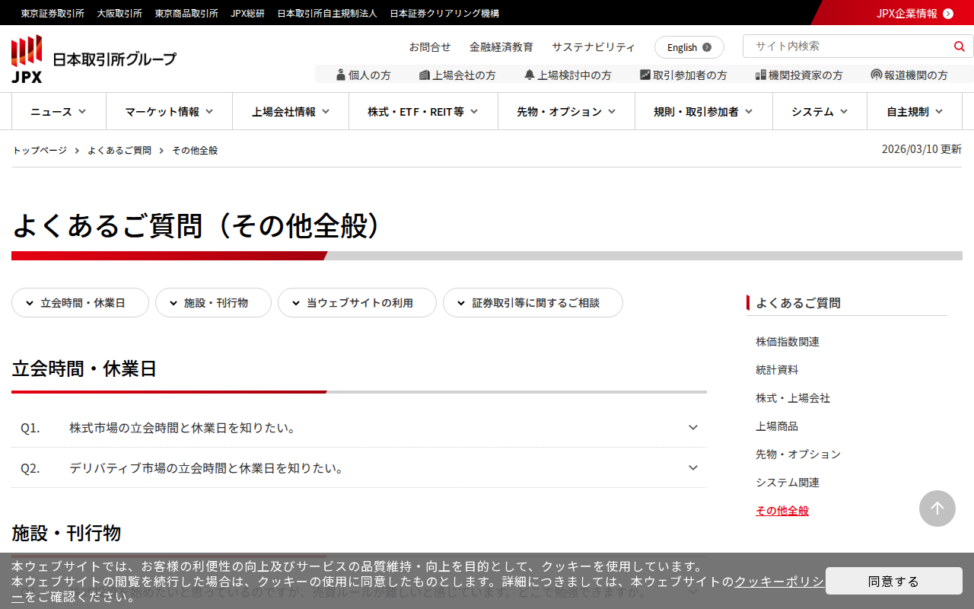Jump to 当ウェブサイトの利用 section
Viewport: 974px width, 609px height.
tap(358, 303)
